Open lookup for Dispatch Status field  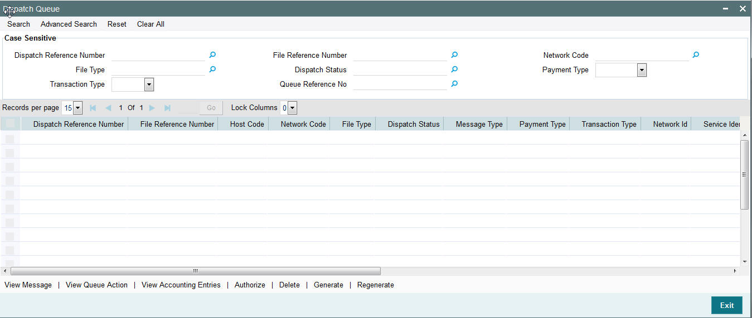(454, 69)
